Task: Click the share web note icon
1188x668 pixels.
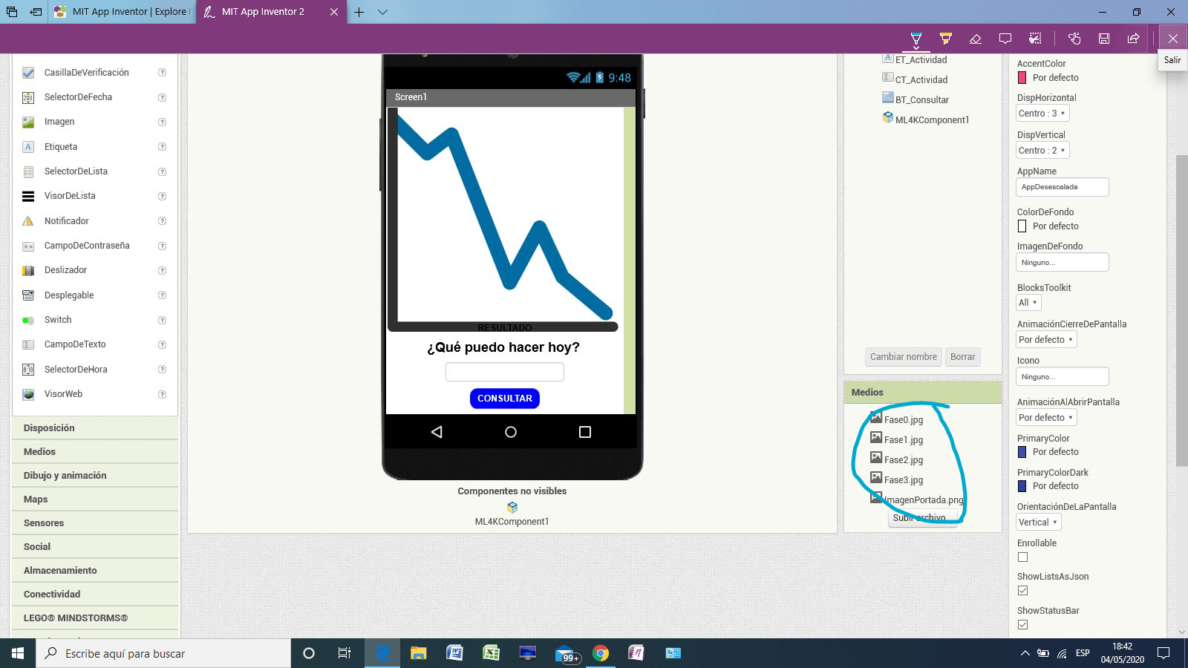Action: pos(1133,39)
